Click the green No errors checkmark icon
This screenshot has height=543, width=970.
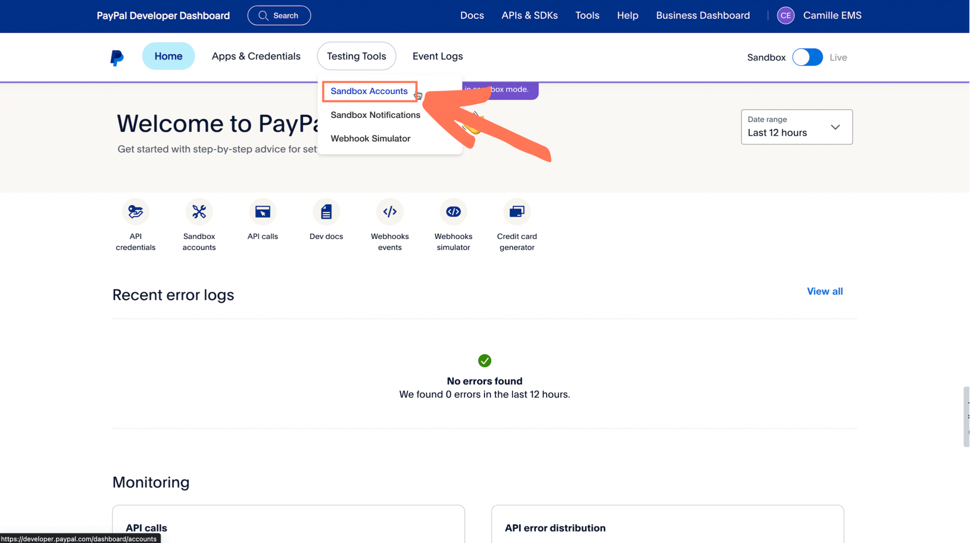coord(484,361)
